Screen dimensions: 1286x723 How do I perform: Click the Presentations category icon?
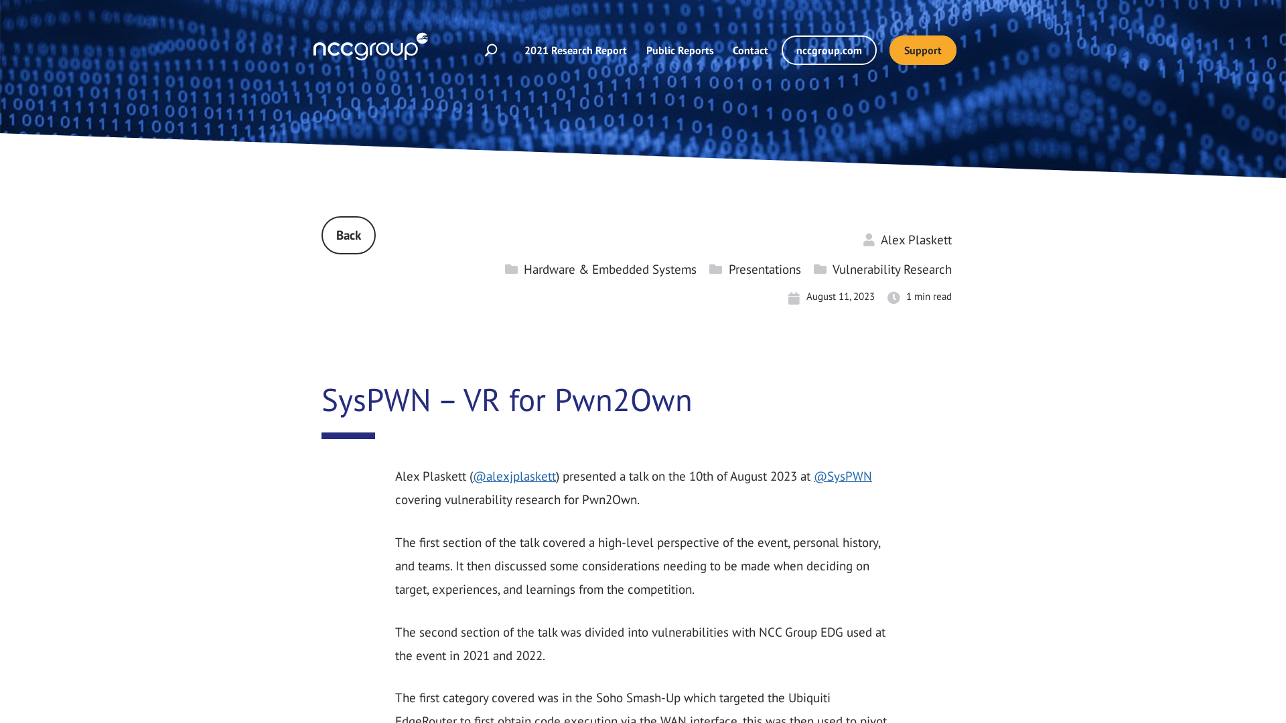click(x=715, y=268)
